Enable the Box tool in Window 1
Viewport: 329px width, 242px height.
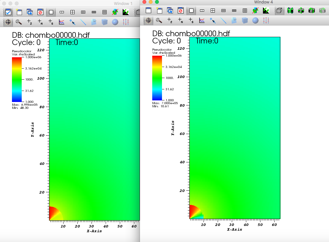click(x=104, y=22)
